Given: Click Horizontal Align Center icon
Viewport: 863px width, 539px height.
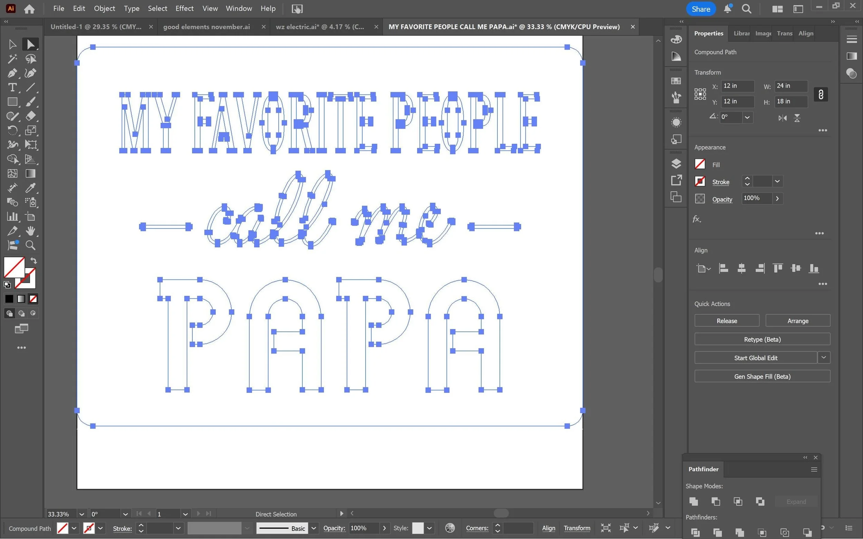Looking at the screenshot, I should click(741, 268).
